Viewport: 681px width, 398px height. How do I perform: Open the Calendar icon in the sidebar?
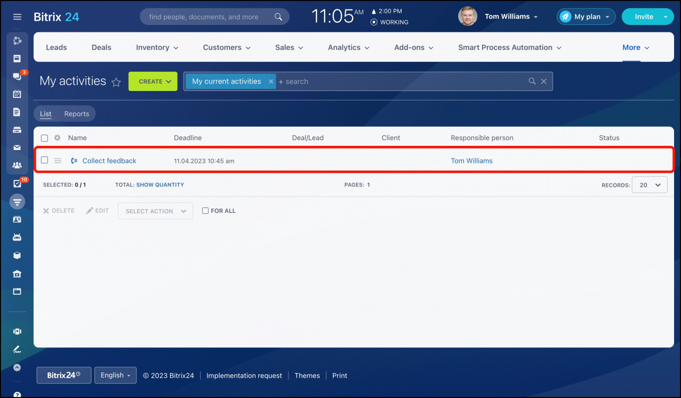(17, 94)
